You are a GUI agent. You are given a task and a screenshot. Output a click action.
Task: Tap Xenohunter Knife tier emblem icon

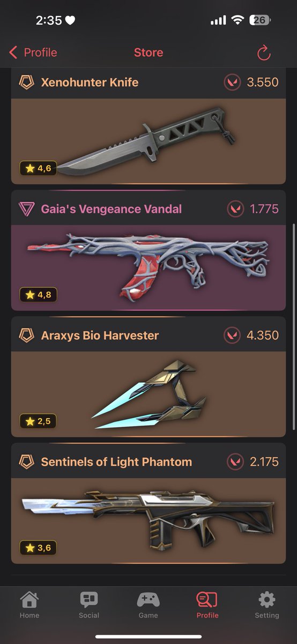(x=26, y=82)
